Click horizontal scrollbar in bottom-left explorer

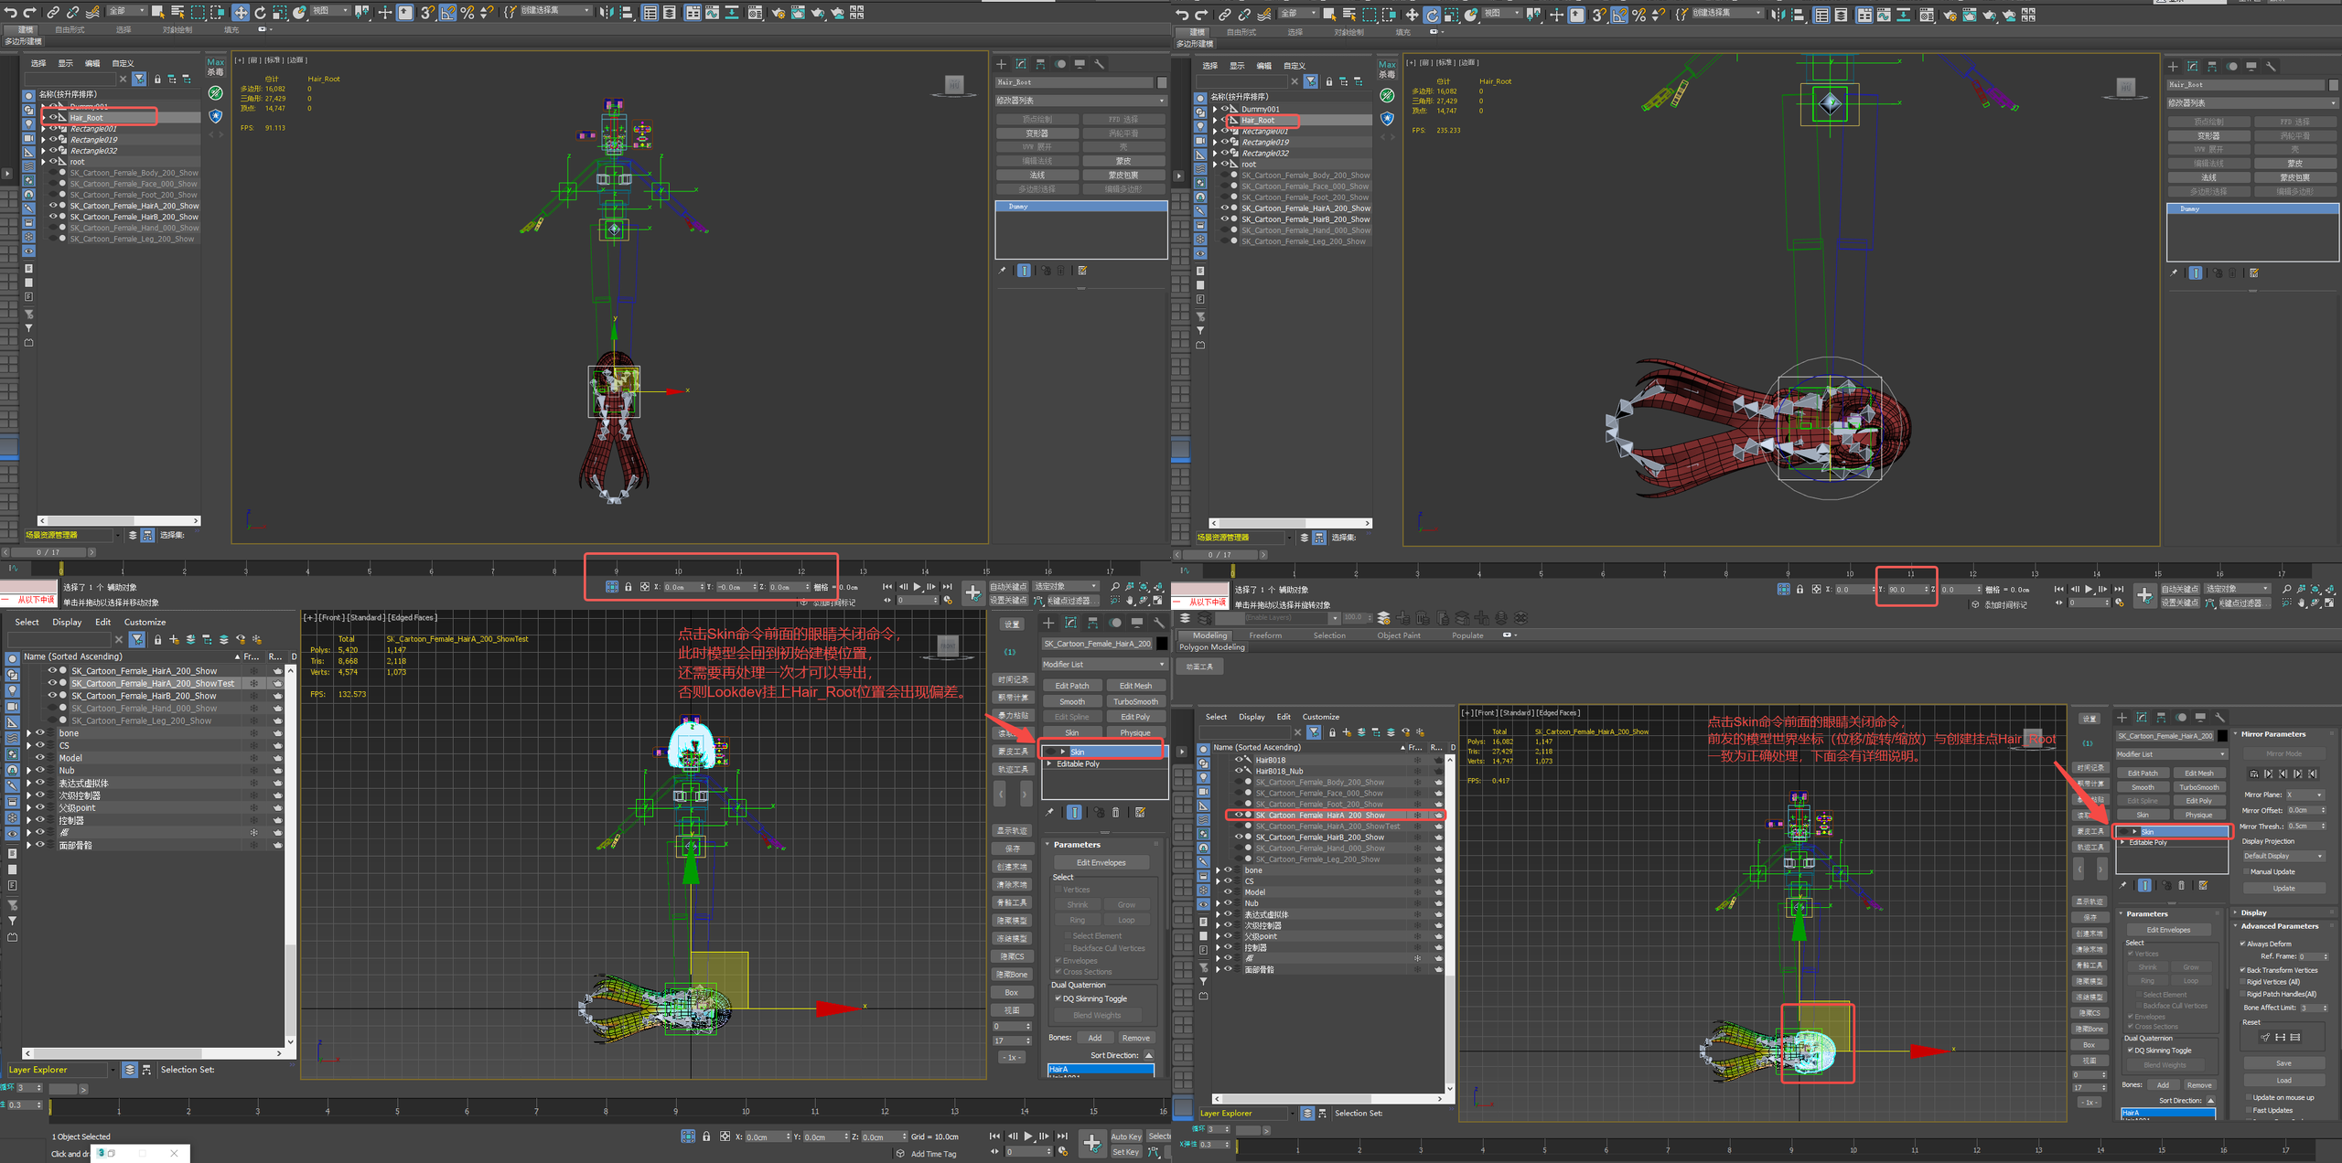coord(153,1053)
